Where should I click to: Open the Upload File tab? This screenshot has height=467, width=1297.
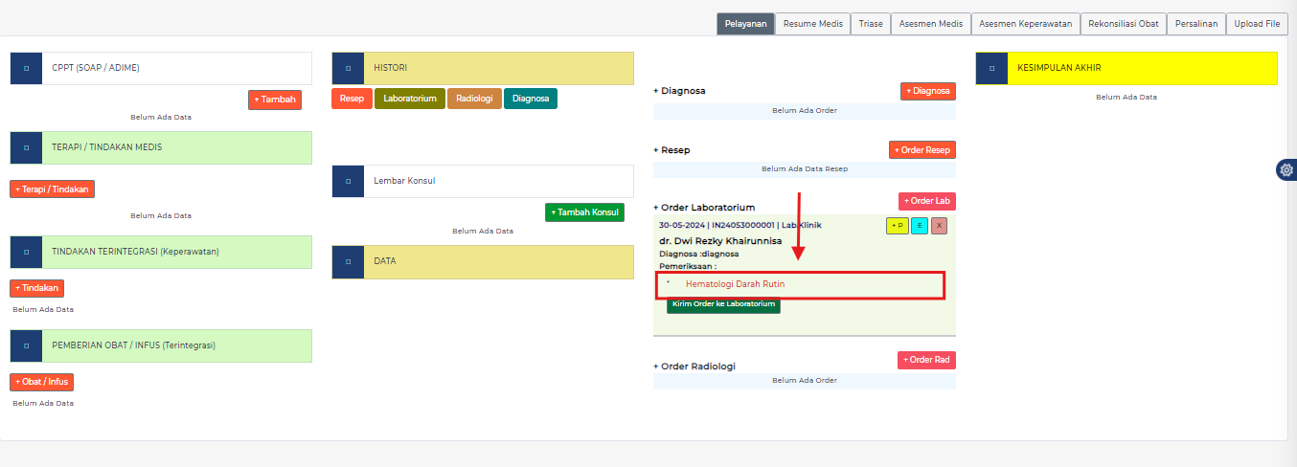(1257, 24)
